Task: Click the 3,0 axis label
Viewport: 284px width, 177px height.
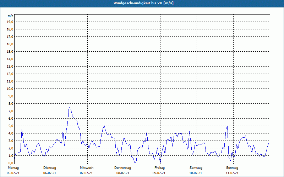Action: point(10,141)
